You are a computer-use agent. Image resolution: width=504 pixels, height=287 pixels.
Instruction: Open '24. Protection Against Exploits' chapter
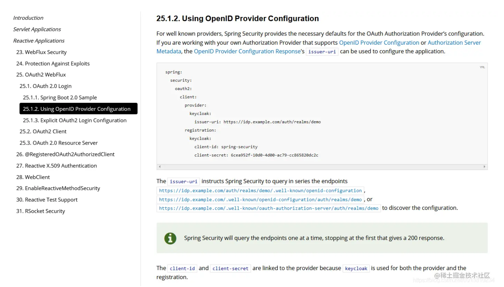tap(53, 63)
